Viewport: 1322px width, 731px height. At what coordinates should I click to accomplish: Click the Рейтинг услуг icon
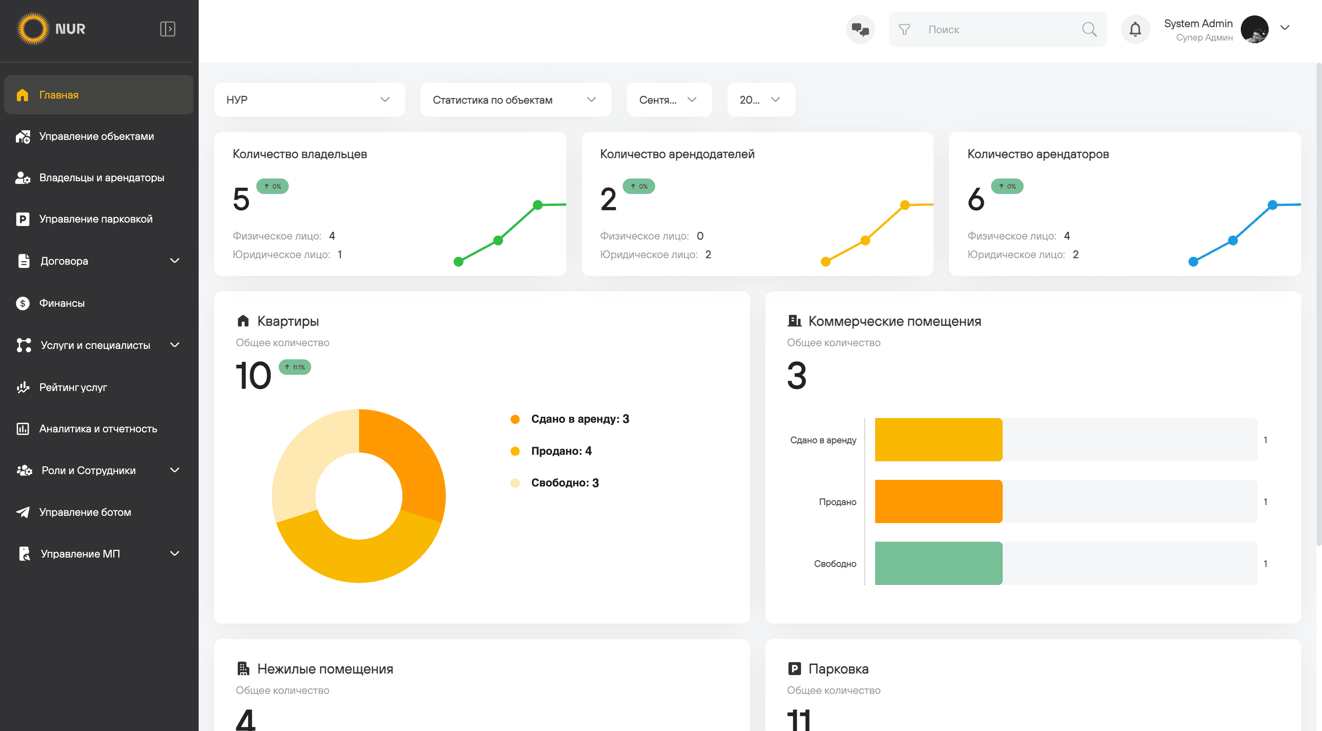pos(22,387)
